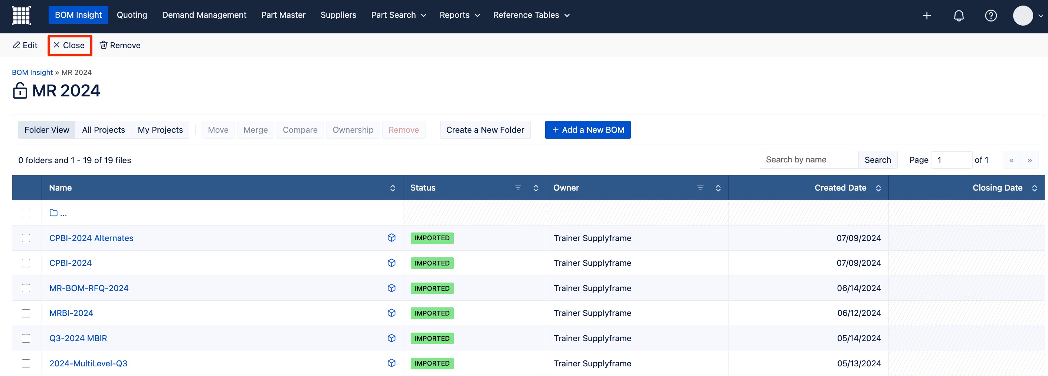Open MR-BOM-RFQ-2024 BOM link
1048x376 pixels.
tap(89, 288)
